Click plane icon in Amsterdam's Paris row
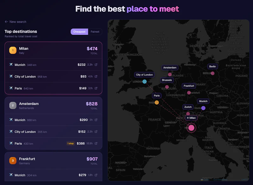Viewport: 253px width, 185px height. click(11, 143)
